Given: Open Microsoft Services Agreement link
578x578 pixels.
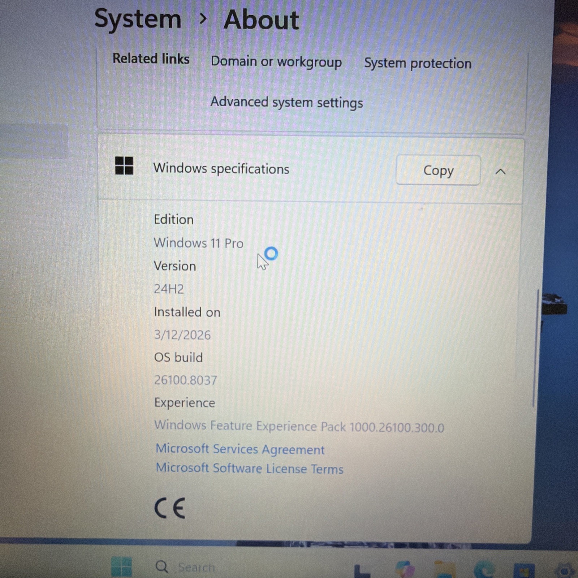Looking at the screenshot, I should [240, 449].
